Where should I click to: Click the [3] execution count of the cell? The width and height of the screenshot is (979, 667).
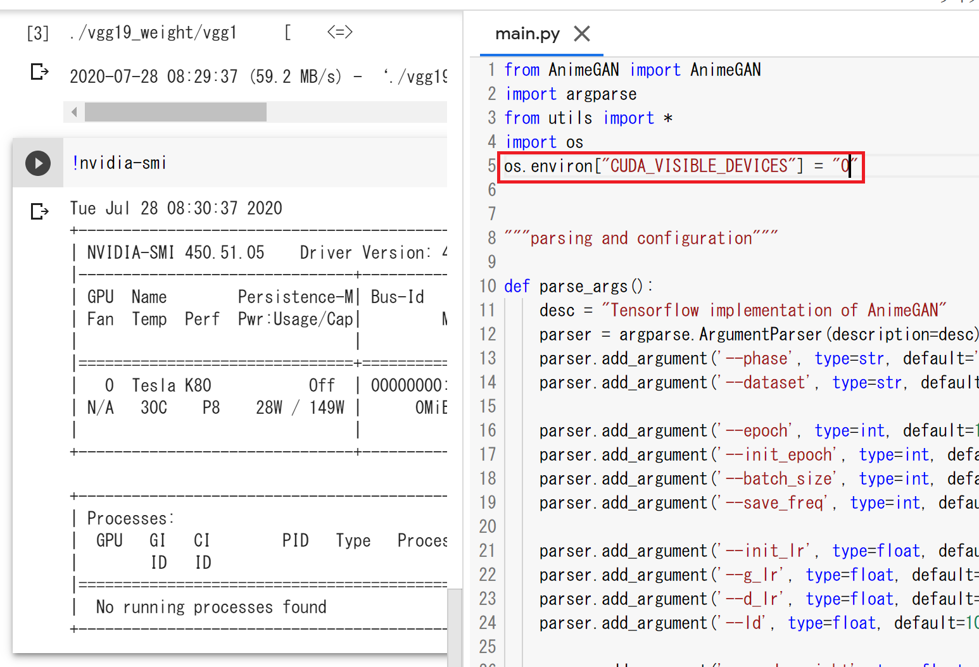tap(37, 33)
